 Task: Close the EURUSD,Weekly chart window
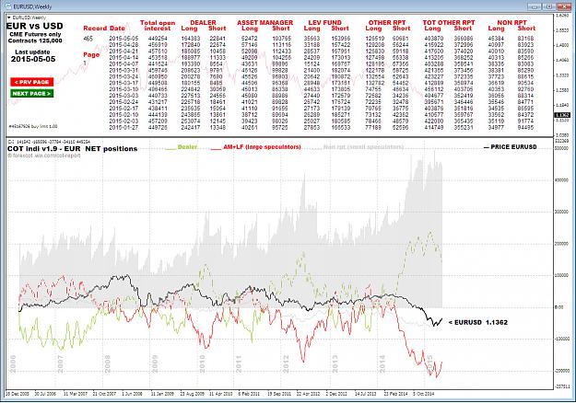click(564, 6)
